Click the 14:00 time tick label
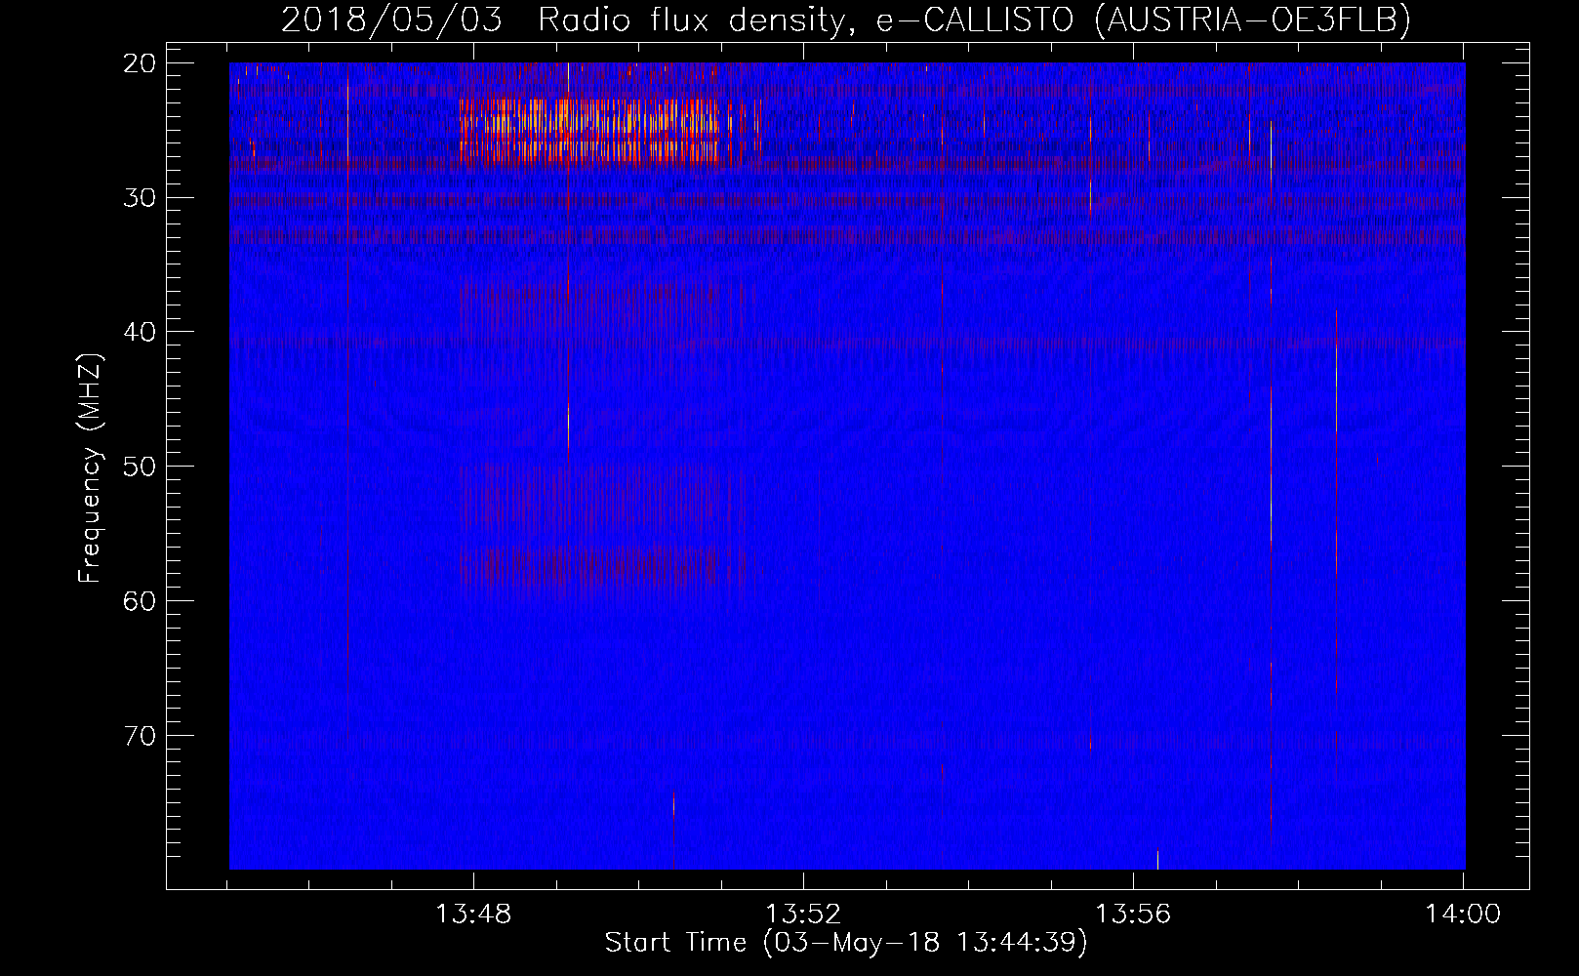1579x976 pixels. [x=1463, y=915]
